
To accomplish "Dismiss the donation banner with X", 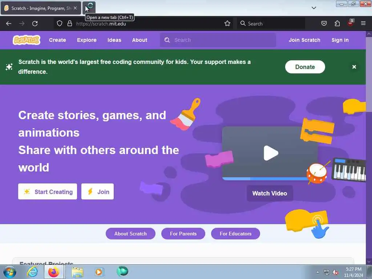I will pyautogui.click(x=354, y=67).
